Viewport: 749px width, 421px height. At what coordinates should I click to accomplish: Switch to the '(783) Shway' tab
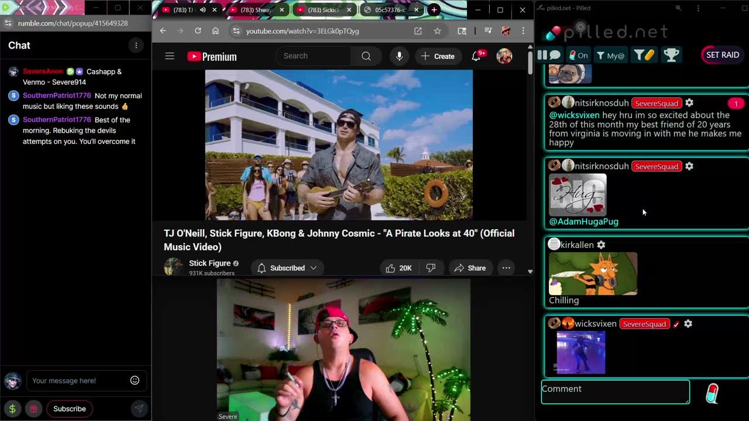(x=256, y=10)
